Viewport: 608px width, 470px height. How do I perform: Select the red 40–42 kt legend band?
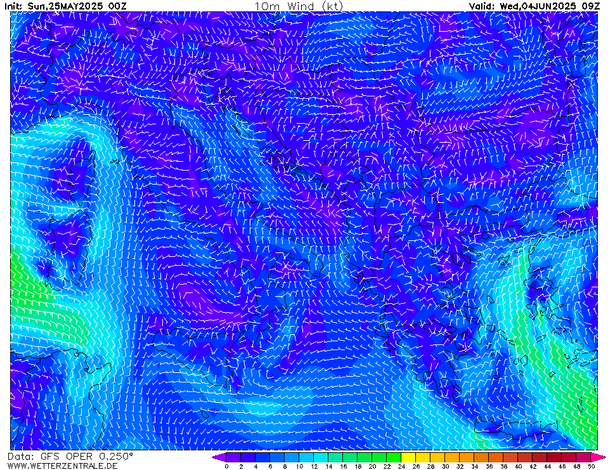click(525, 457)
